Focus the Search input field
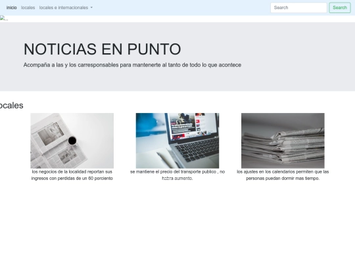The width and height of the screenshot is (355, 266). (298, 8)
